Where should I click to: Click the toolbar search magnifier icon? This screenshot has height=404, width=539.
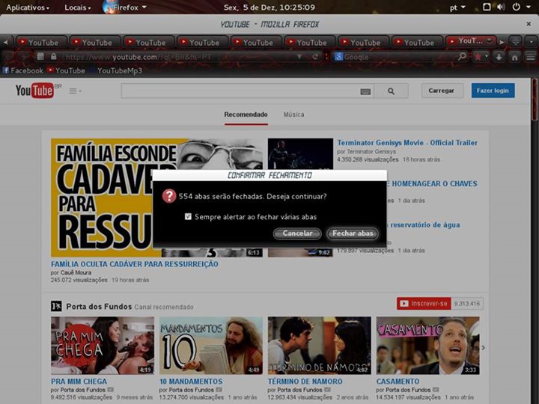pyautogui.click(x=463, y=56)
